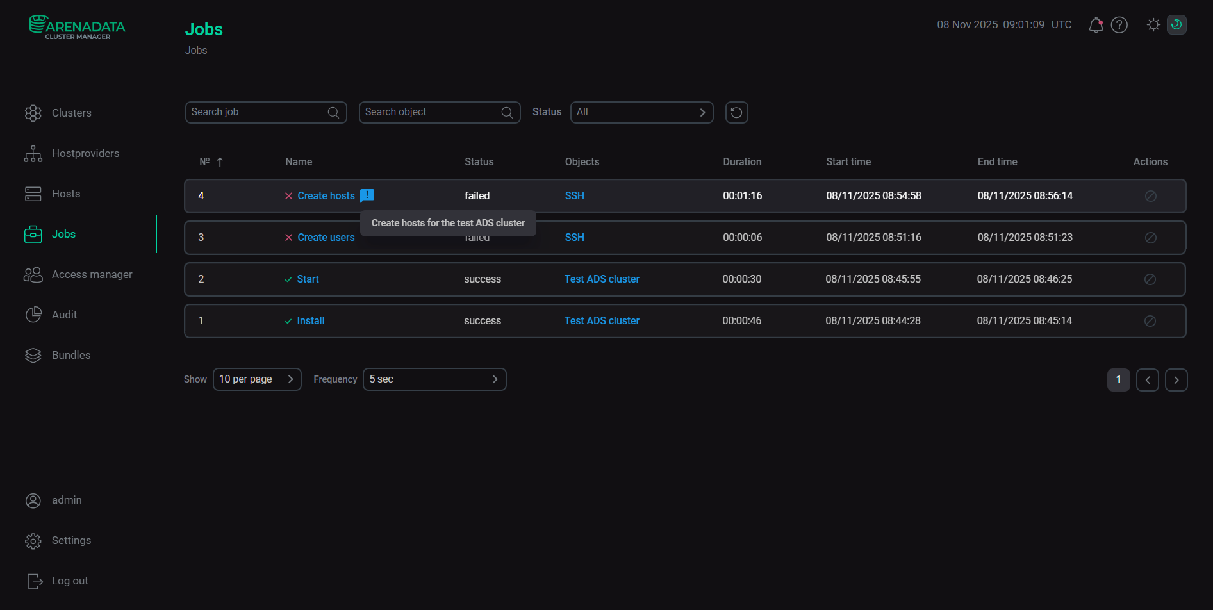Screen dimensions: 1213x610
Task: Toggle the dark theme switch in the header
Action: [1176, 24]
